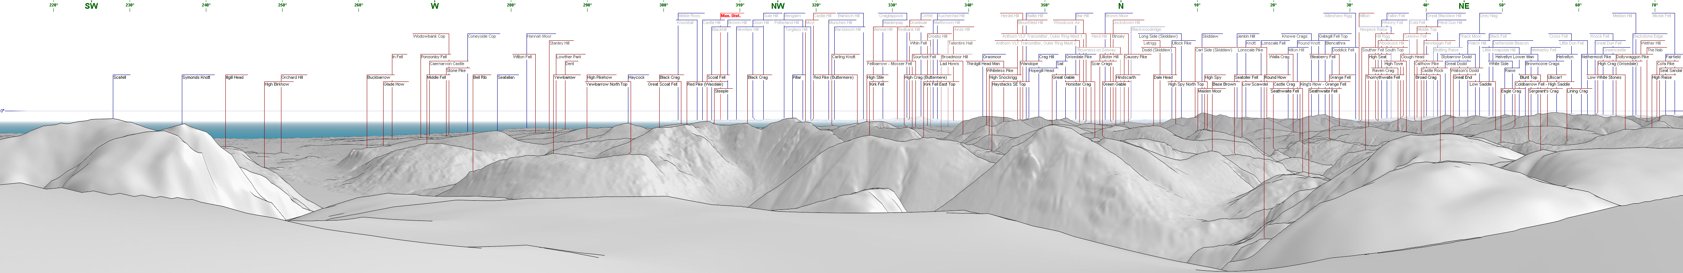Select the Pillar peak label
The width and height of the screenshot is (1683, 273).
coord(797,78)
